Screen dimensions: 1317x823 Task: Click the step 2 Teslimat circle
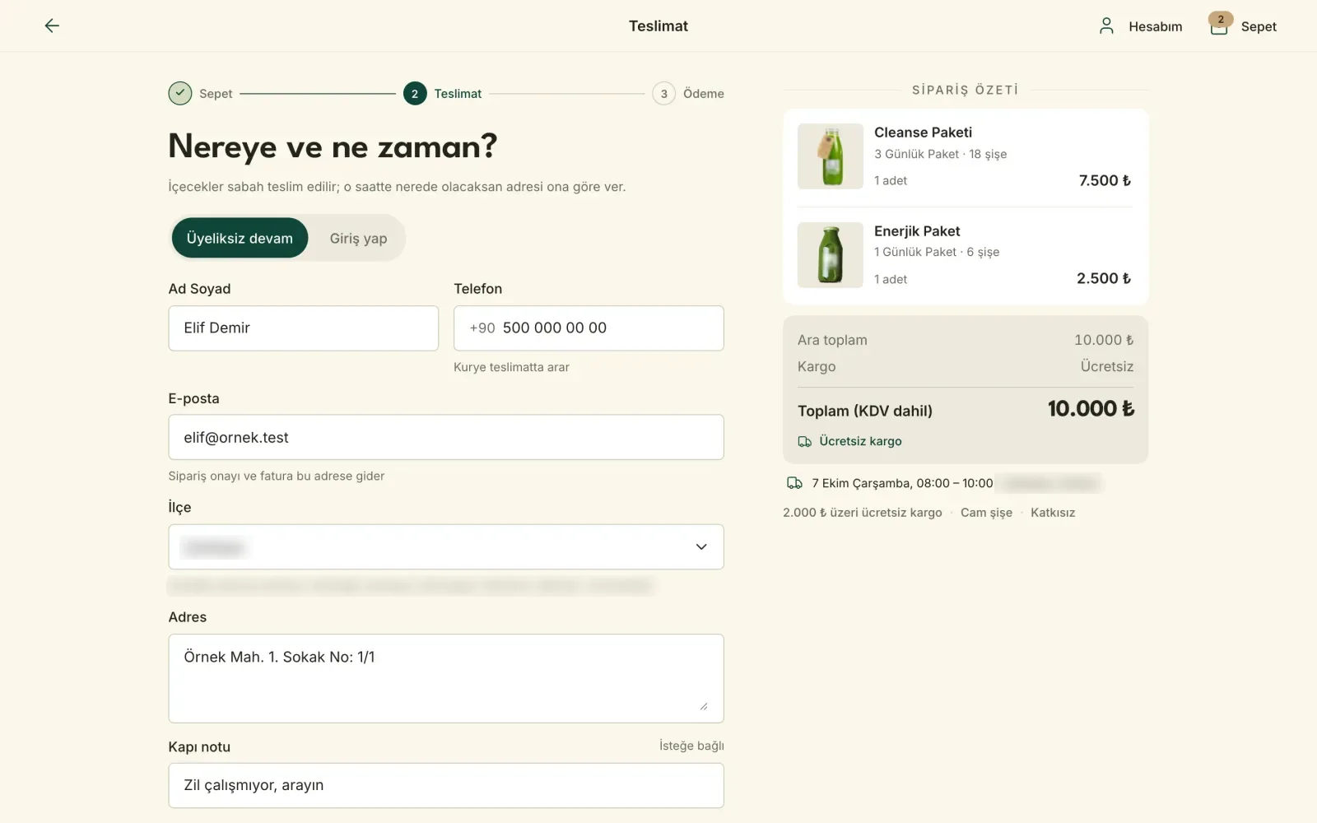[x=415, y=94]
